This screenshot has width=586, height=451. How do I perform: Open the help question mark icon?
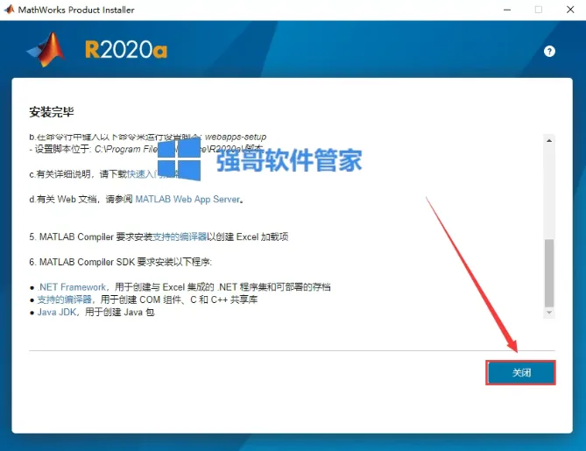[x=549, y=51]
